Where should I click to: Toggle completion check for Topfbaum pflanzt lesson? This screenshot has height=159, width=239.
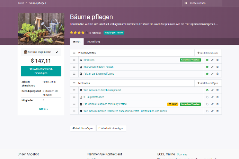[207, 90]
